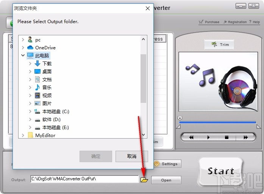
Task: Click the 视频 film strip icon
Action: [x=37, y=96]
